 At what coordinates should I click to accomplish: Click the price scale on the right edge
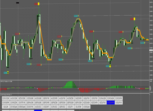click(x=151, y=40)
